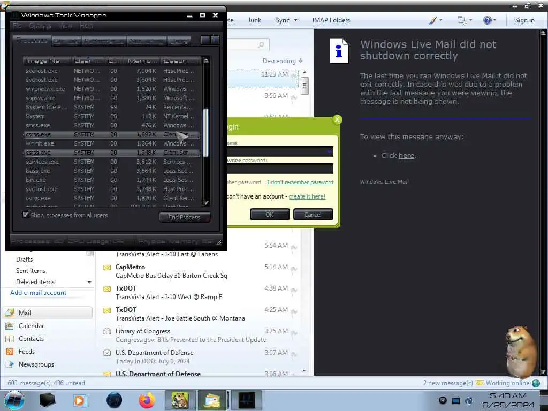
Task: Sort by Memory column header
Action: 142,61
